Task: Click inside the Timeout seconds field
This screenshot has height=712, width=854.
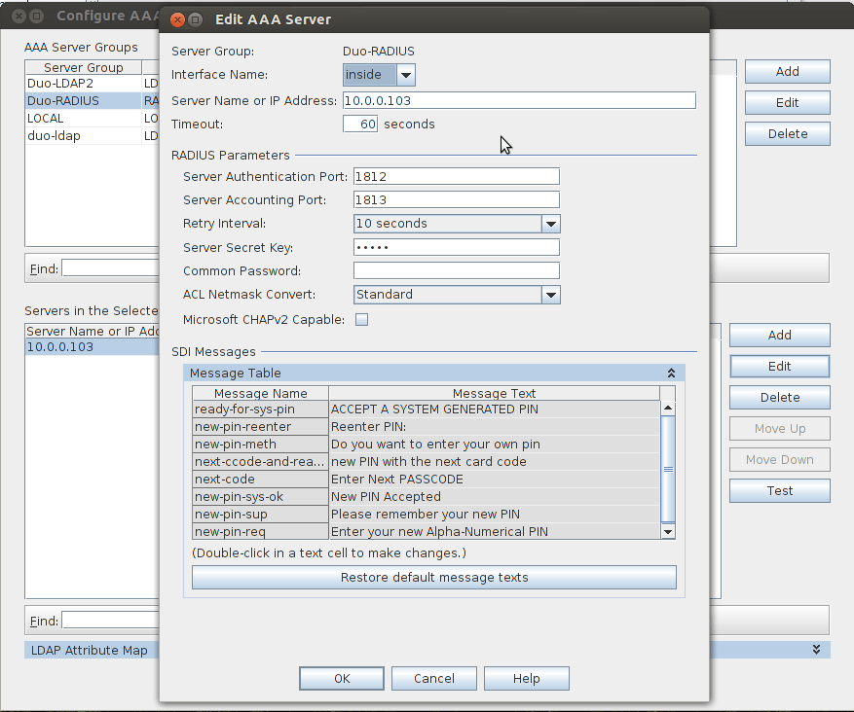Action: tap(359, 124)
